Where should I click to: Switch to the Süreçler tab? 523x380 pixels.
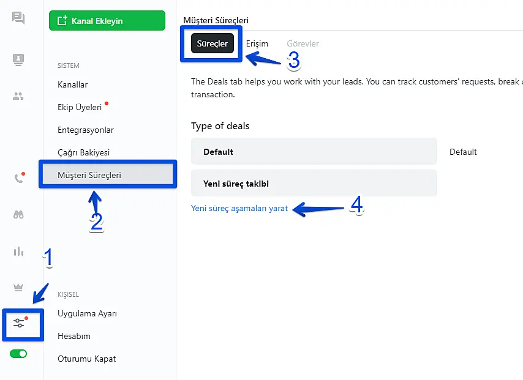pos(213,44)
